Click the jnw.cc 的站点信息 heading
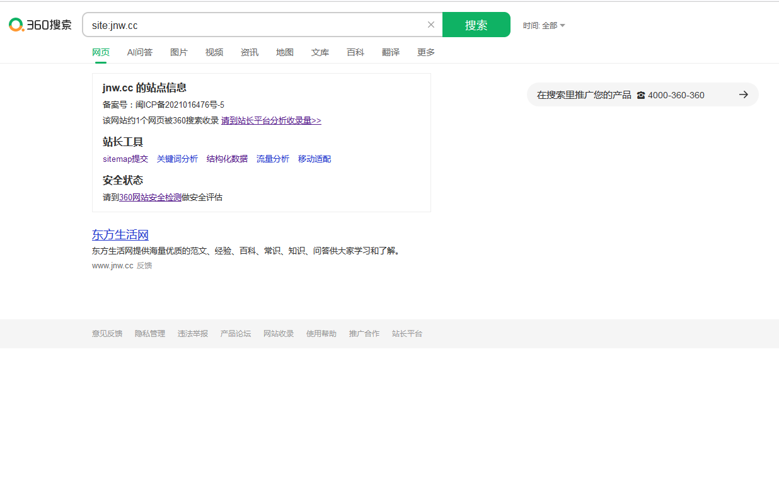The image size is (779, 490). (x=144, y=88)
